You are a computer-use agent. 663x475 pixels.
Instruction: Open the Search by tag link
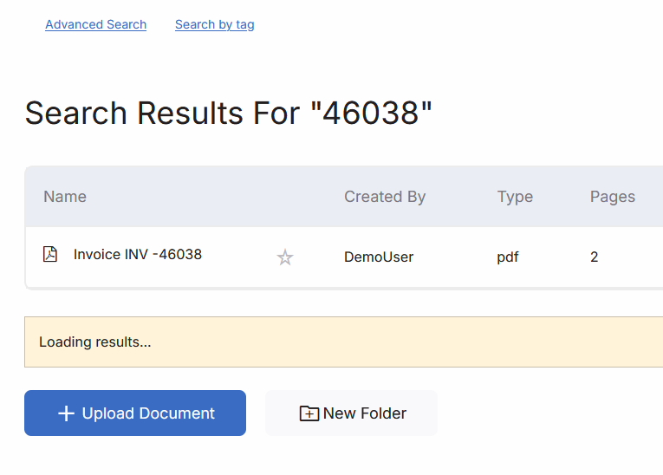(214, 24)
